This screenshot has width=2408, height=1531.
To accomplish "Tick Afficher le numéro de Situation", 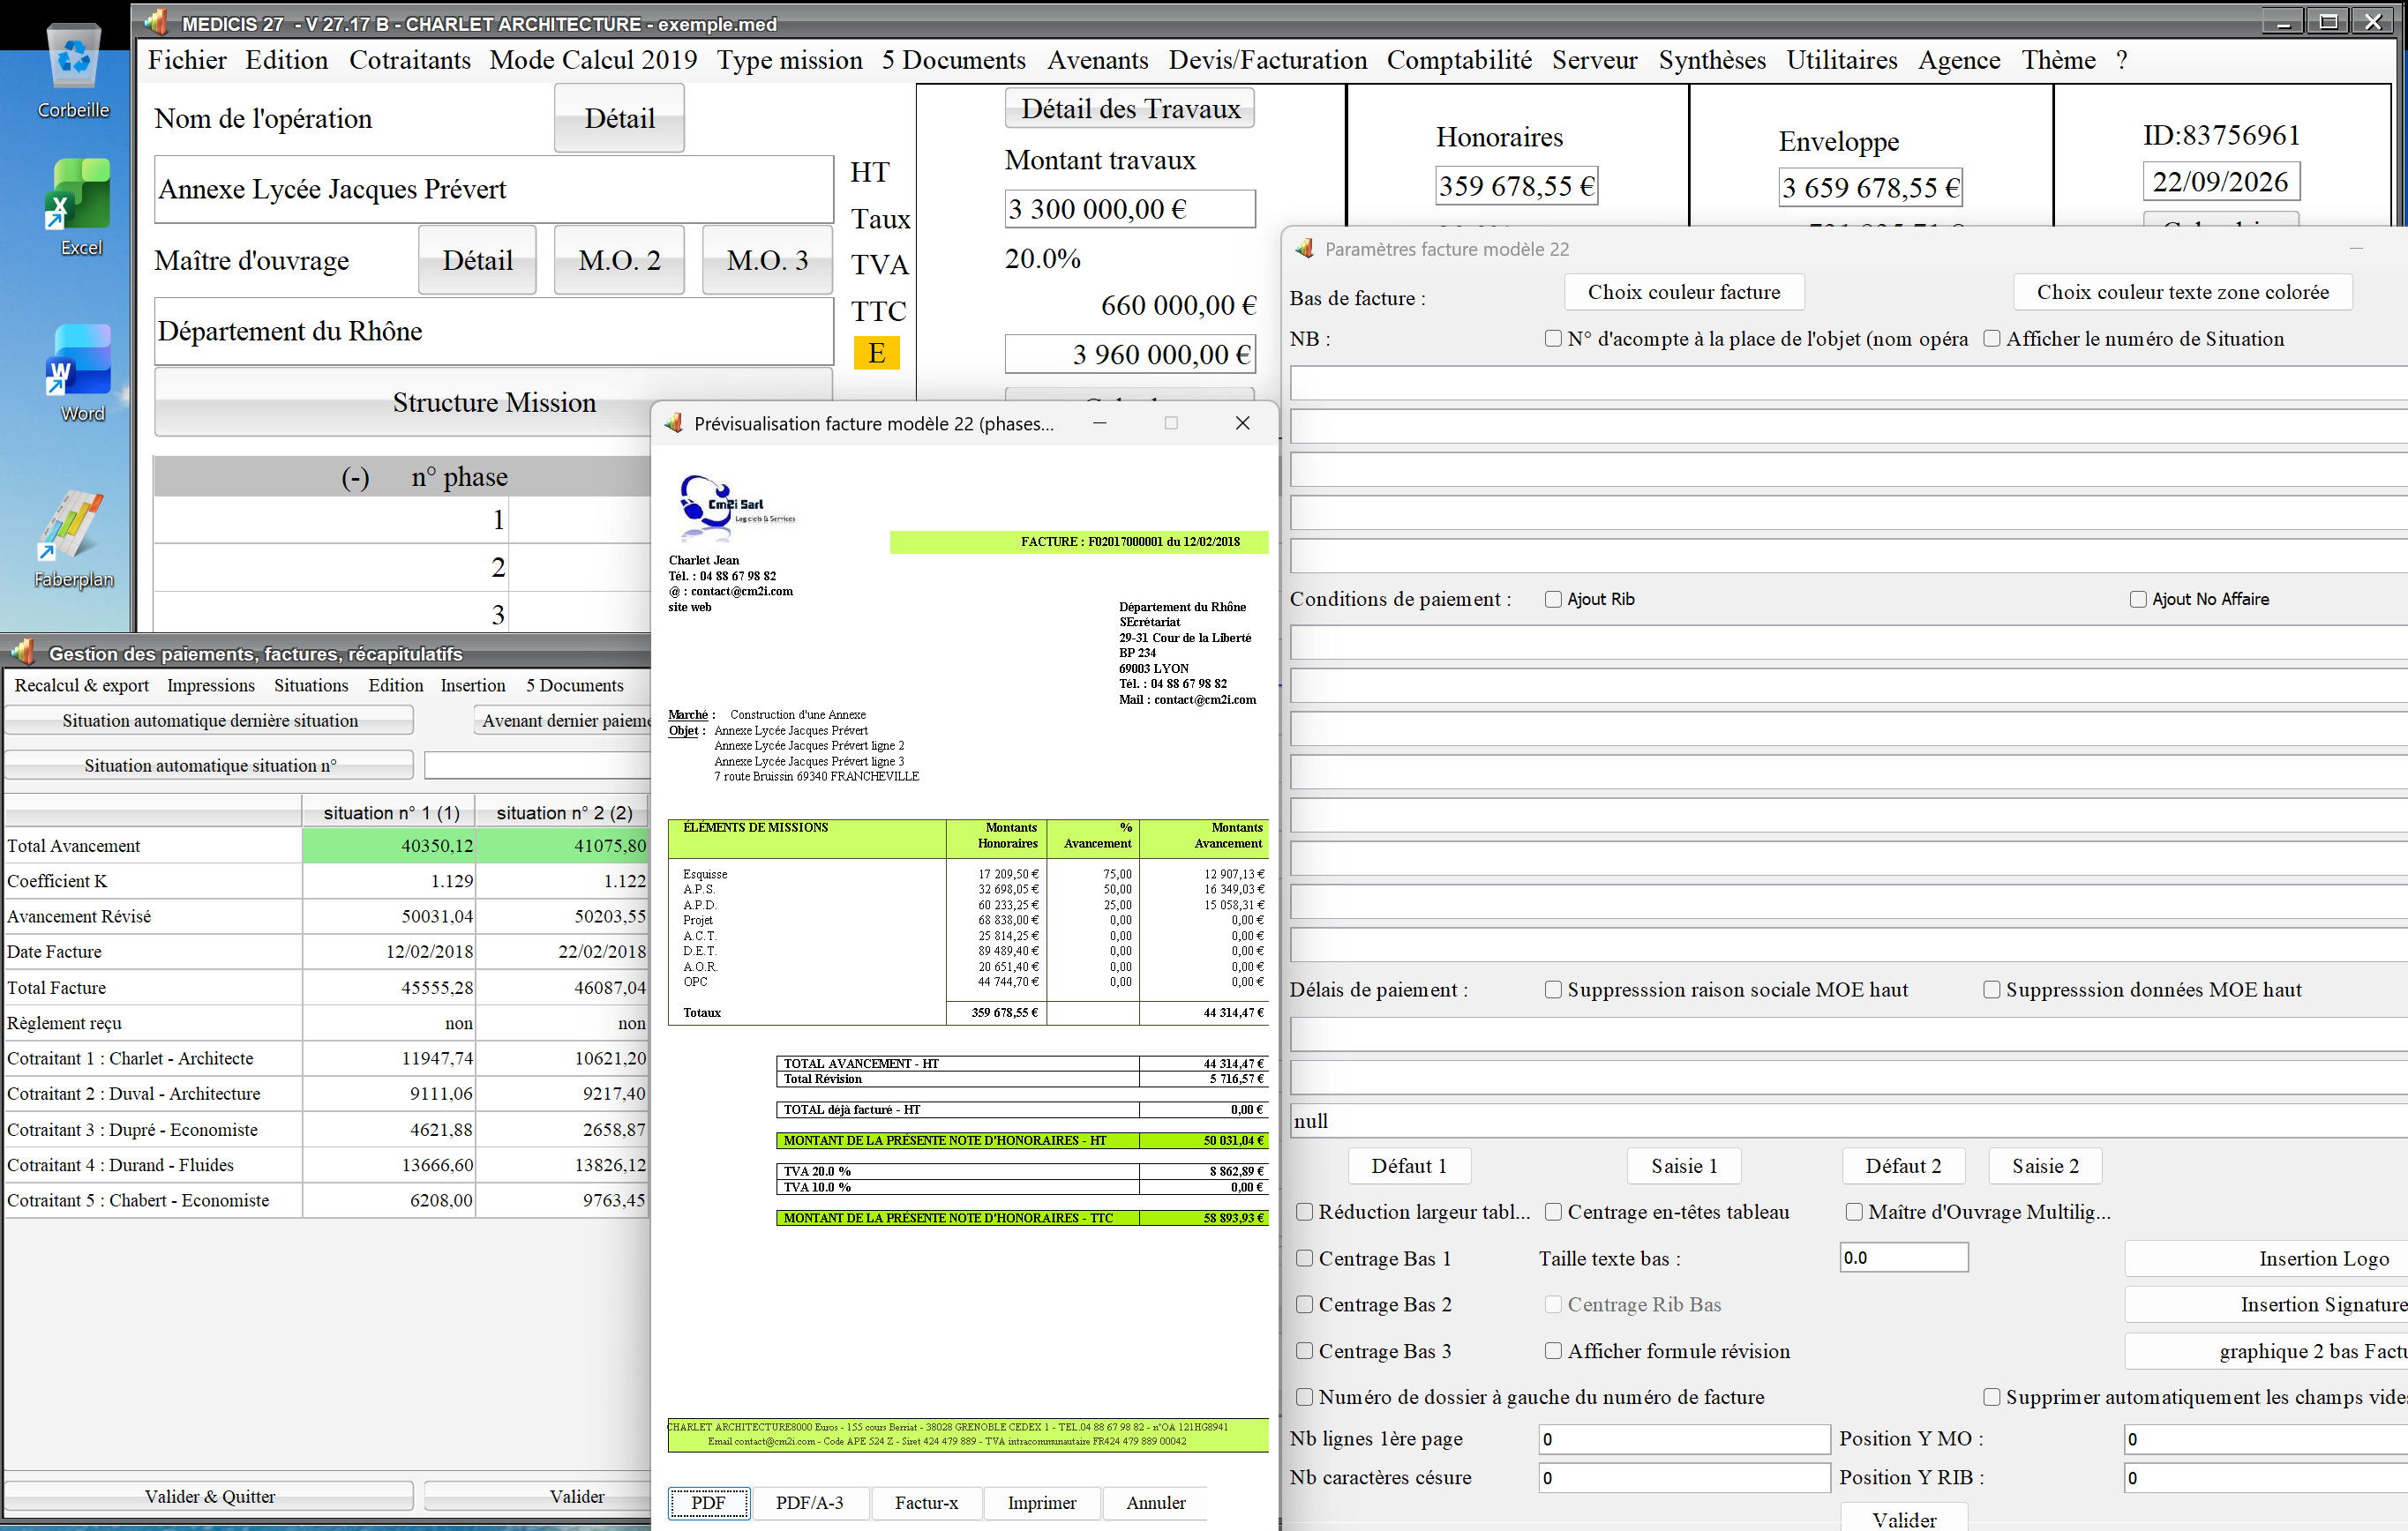I will click(1992, 339).
